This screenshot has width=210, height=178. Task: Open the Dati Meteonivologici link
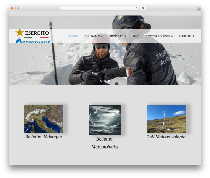[x=166, y=137]
